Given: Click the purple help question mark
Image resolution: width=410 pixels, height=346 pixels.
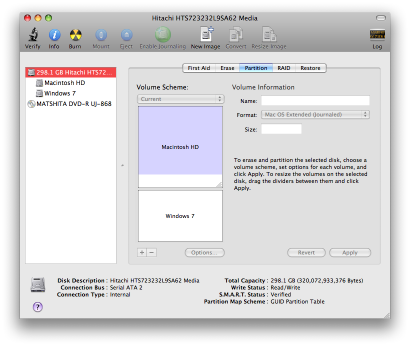Looking at the screenshot, I should point(37,307).
